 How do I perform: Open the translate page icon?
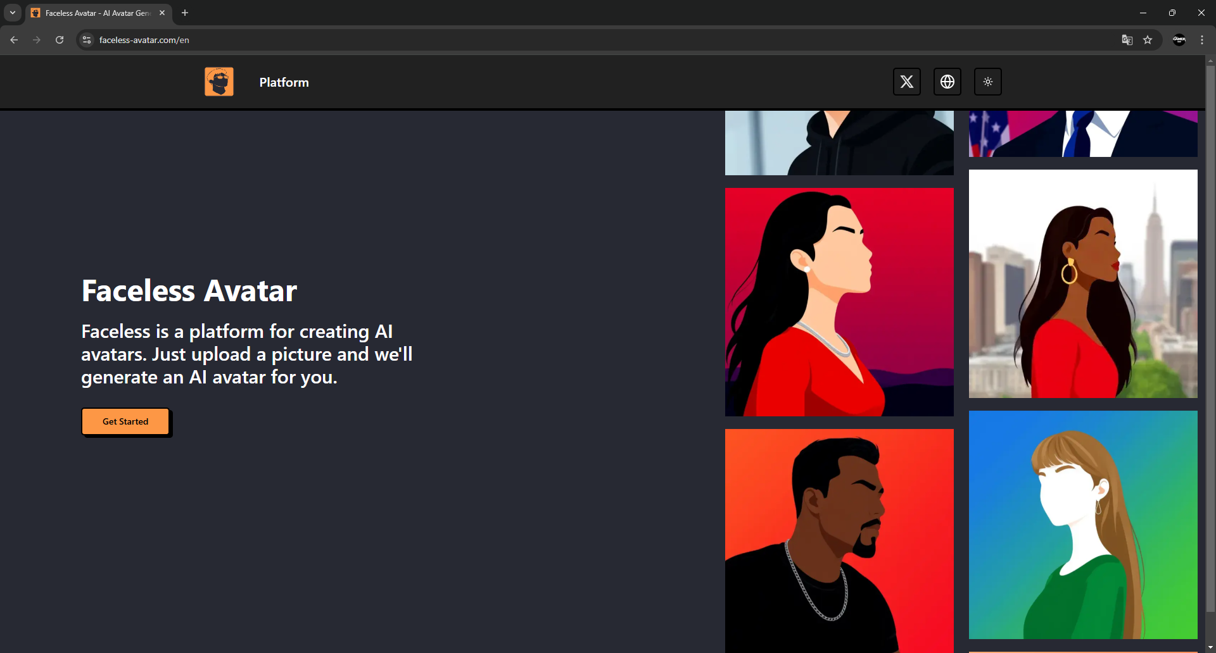pos(1127,40)
